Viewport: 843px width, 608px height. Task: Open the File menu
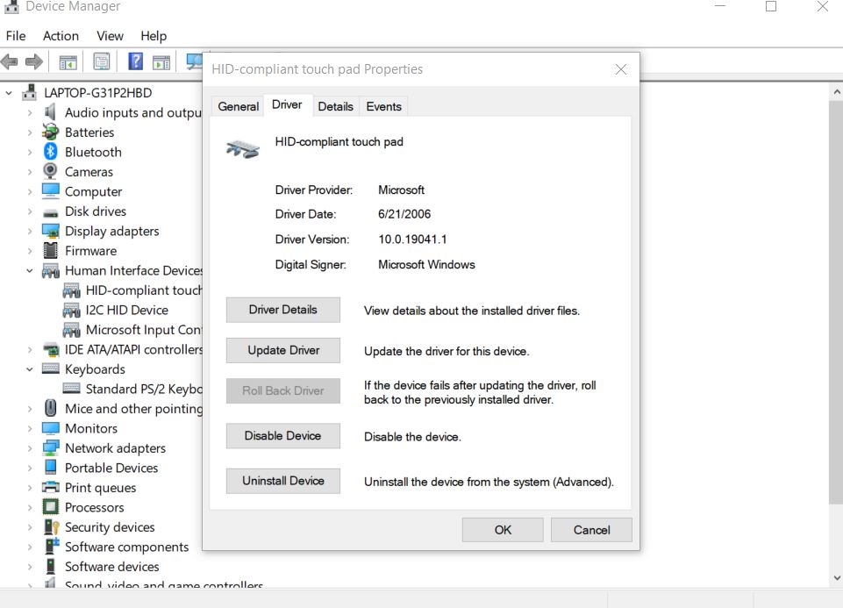click(x=16, y=36)
